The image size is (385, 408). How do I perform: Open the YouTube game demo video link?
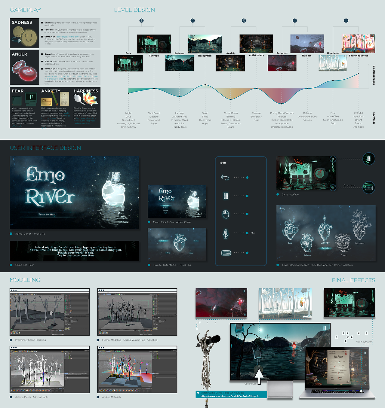coord(230,396)
